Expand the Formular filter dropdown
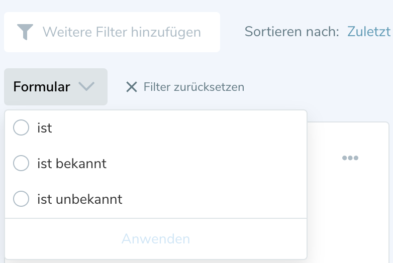 [55, 87]
